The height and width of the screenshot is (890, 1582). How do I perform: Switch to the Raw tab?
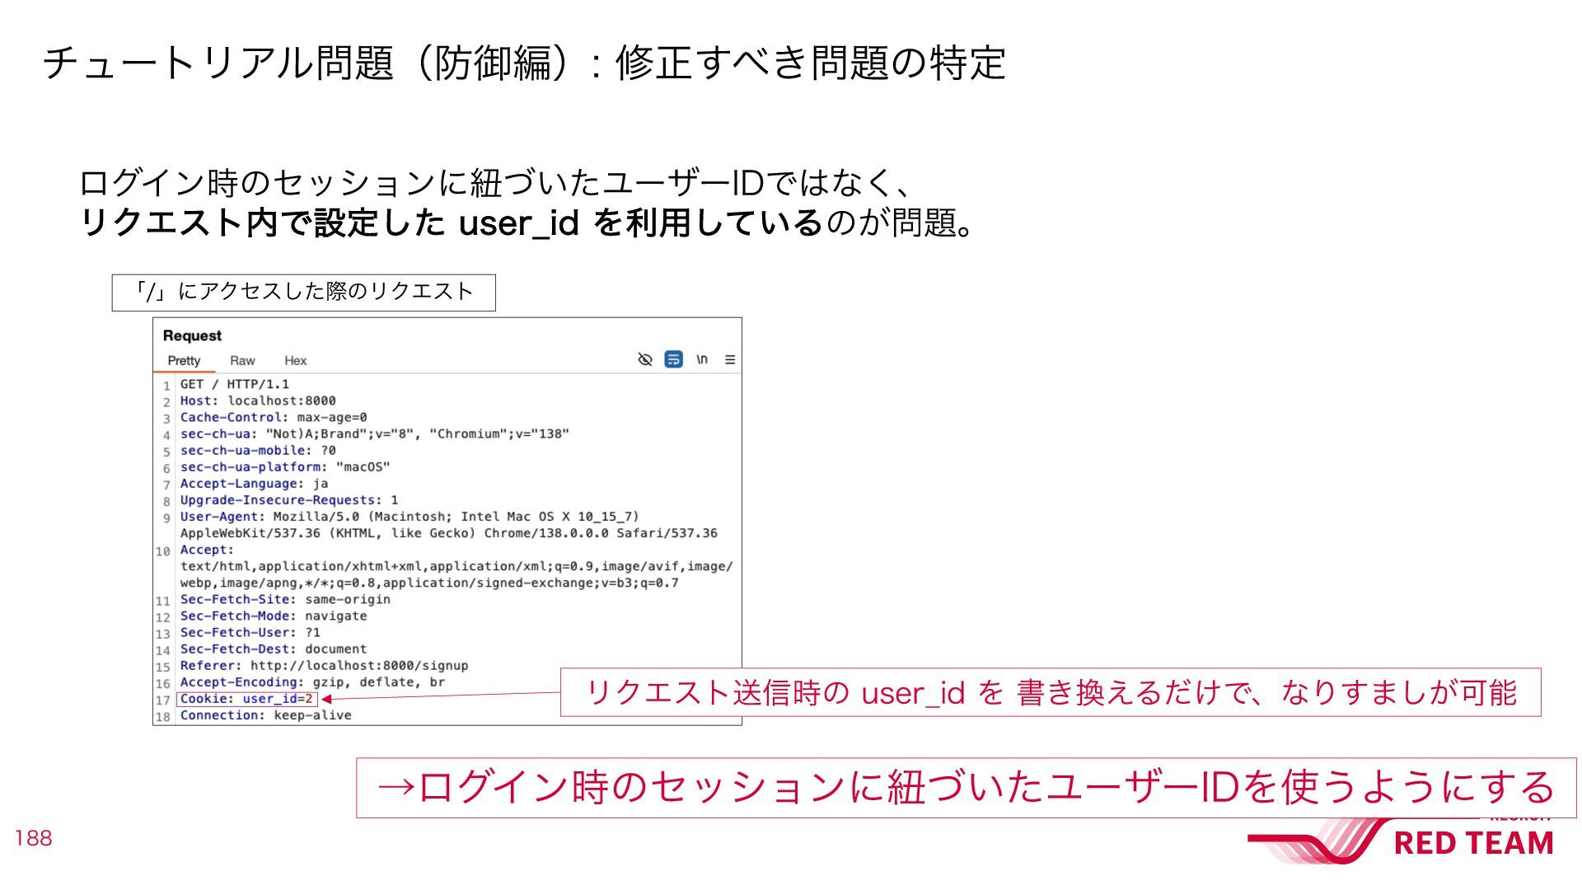[x=242, y=361]
